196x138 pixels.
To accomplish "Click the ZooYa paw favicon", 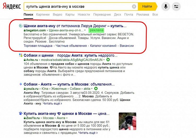I will pyautogui.click(x=21, y=113).
